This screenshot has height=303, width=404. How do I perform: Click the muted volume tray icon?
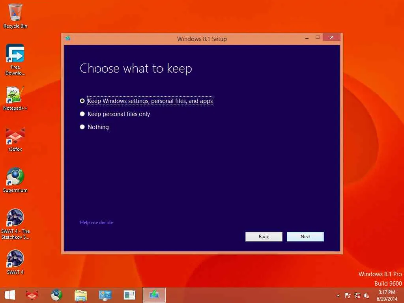click(367, 296)
